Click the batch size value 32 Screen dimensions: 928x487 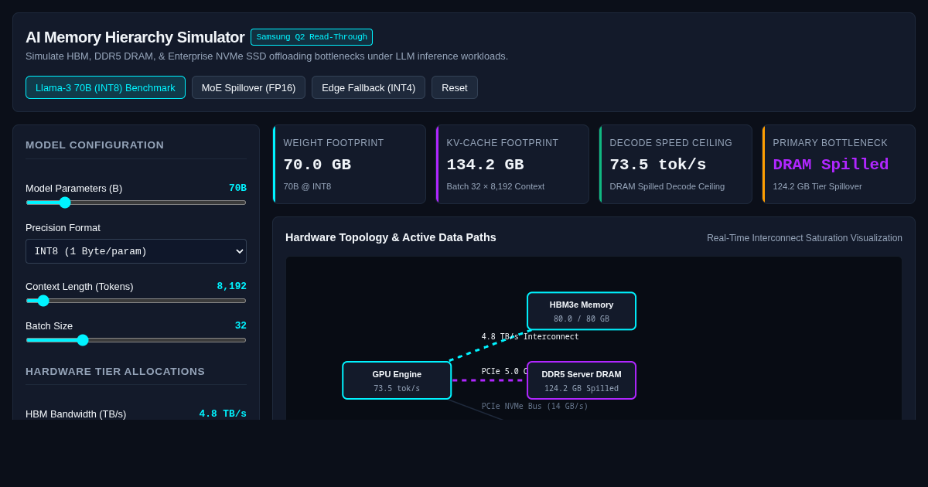(x=241, y=325)
